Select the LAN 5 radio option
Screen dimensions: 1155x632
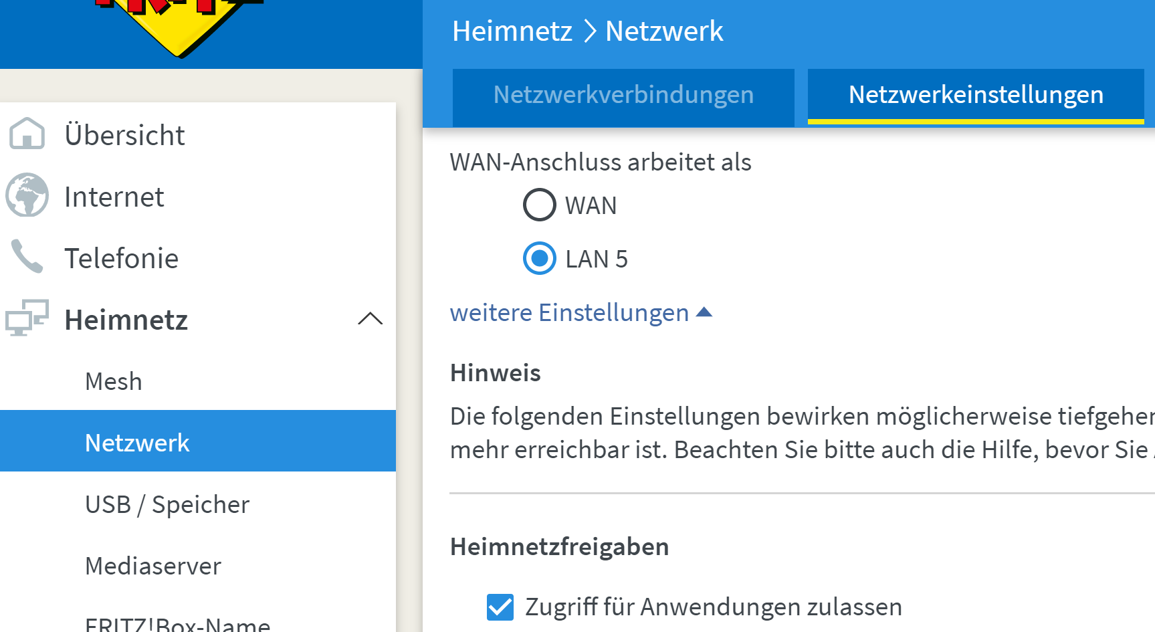pyautogui.click(x=539, y=258)
